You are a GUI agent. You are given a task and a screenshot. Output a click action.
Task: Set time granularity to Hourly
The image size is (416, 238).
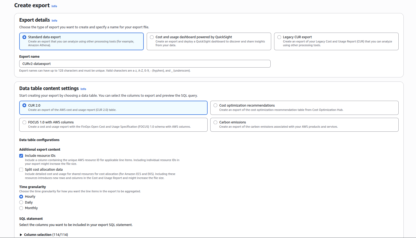21,197
